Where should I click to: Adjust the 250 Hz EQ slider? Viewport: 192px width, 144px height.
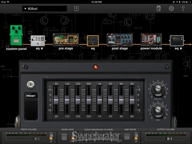78,100
